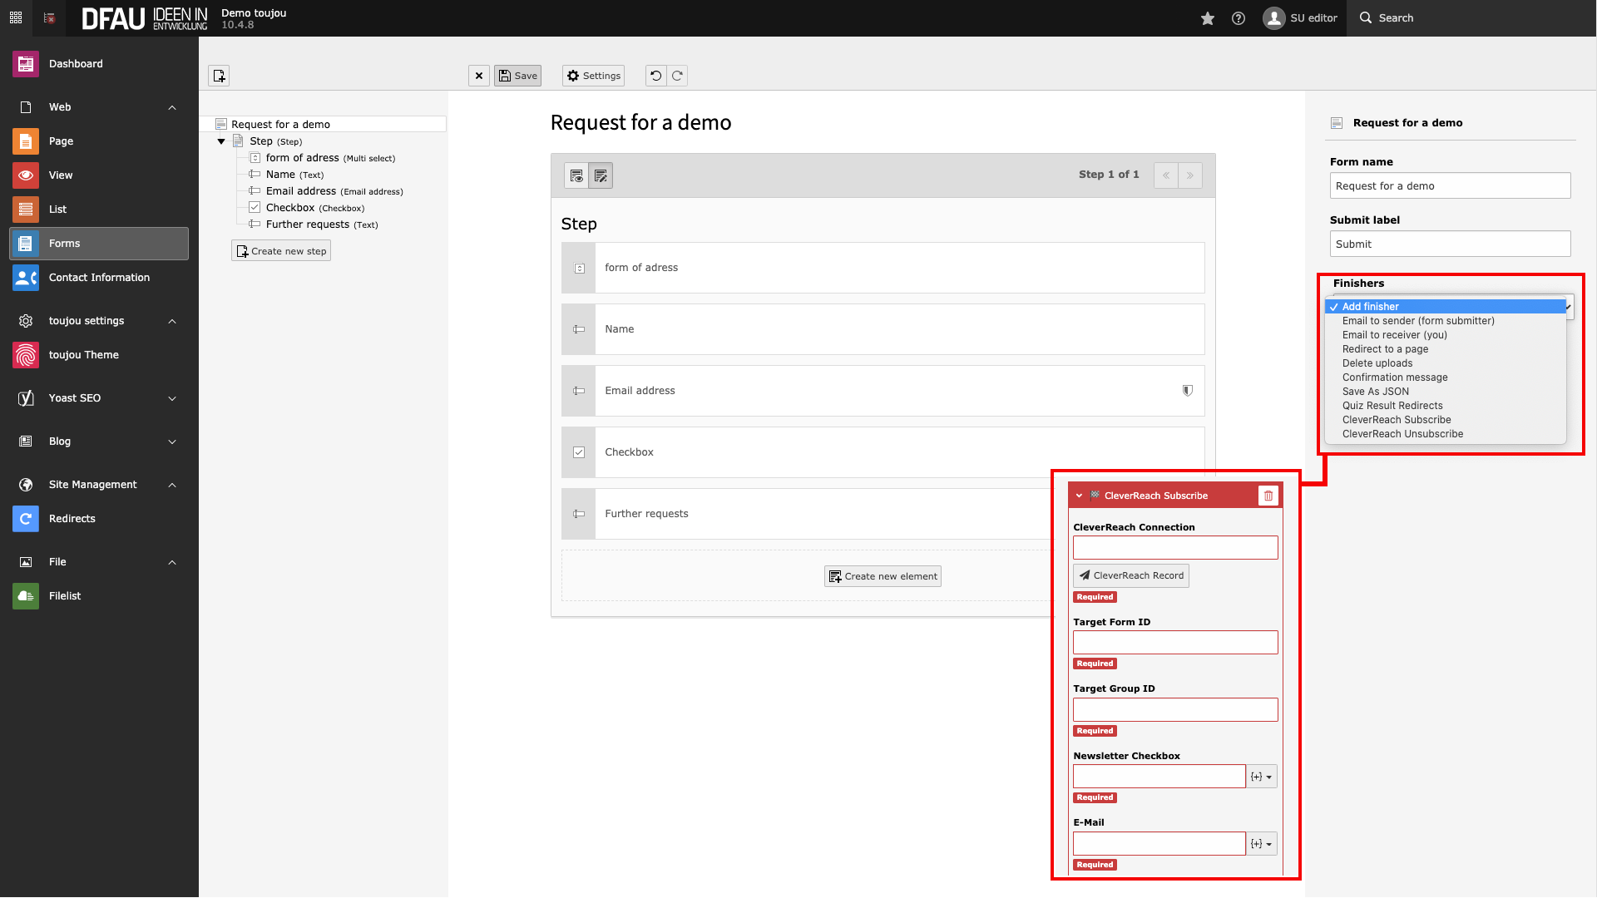
Task: Open help via the question mark icon
Action: pyautogui.click(x=1239, y=18)
